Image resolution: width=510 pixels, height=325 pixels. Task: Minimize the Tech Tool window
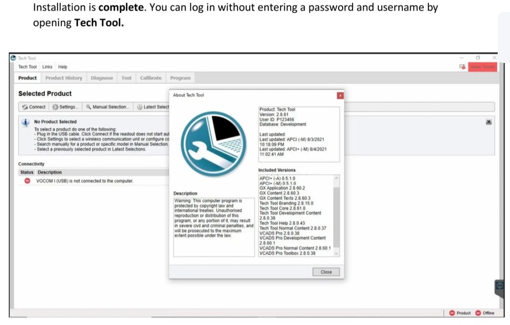461,58
